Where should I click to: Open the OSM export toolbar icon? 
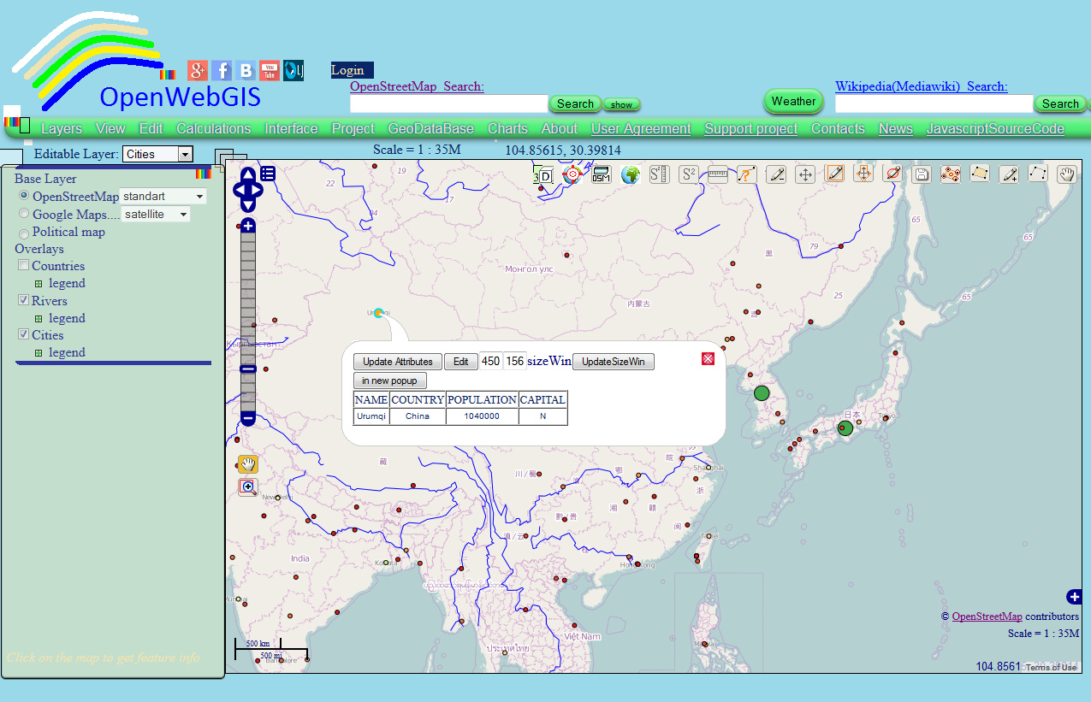600,174
